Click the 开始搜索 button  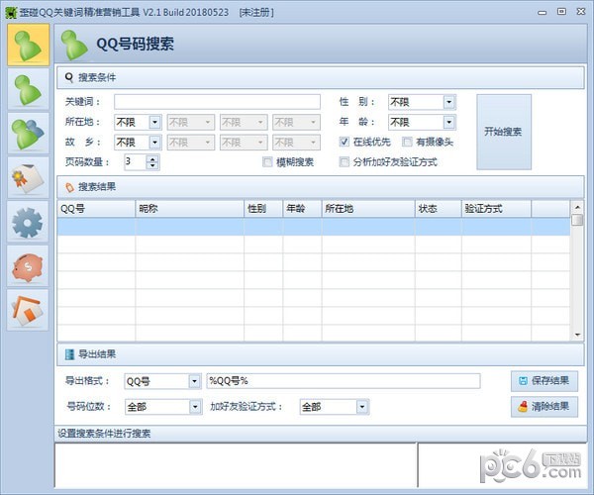[504, 132]
